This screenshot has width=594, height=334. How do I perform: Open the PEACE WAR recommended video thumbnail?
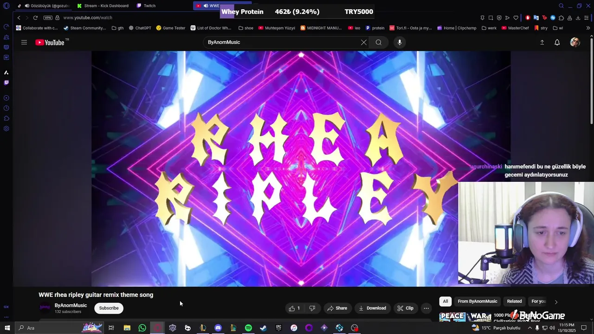click(x=465, y=317)
